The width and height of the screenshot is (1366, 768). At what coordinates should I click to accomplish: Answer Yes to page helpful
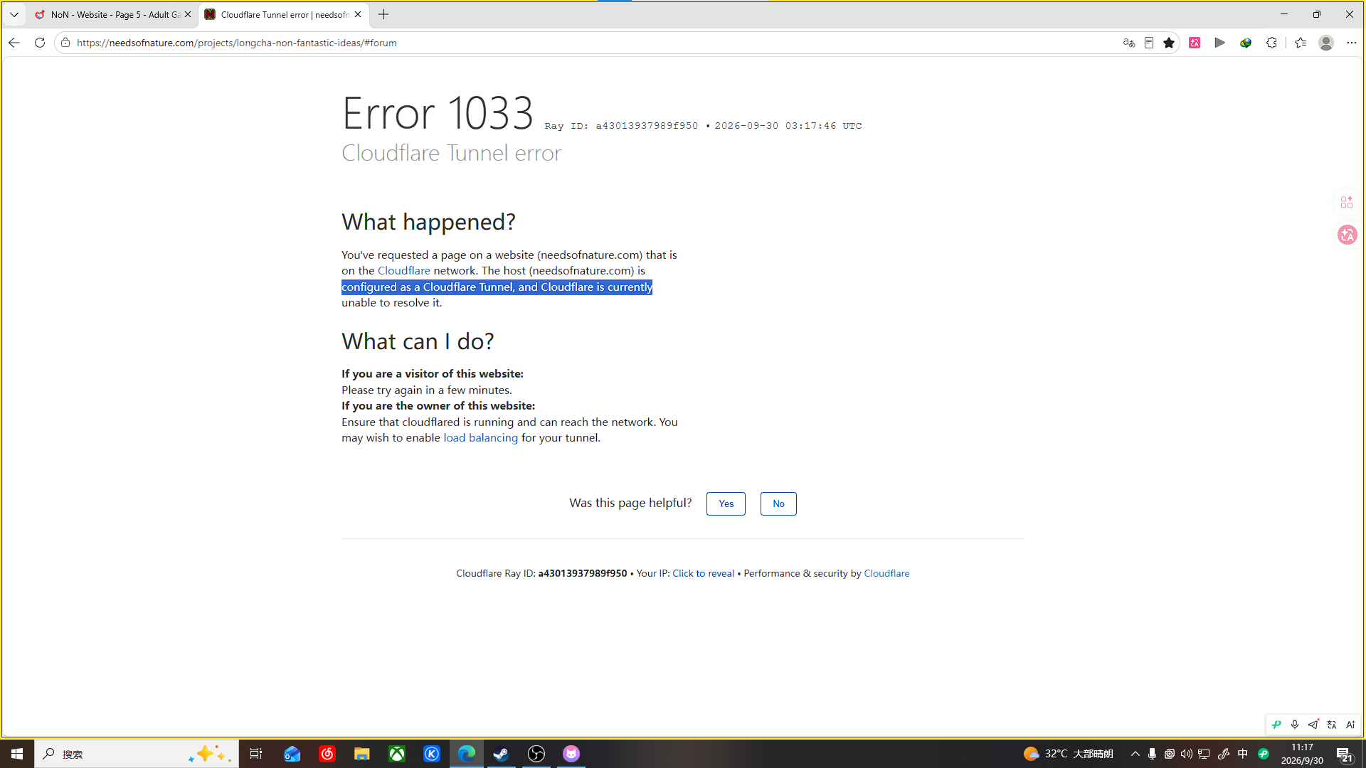point(726,503)
